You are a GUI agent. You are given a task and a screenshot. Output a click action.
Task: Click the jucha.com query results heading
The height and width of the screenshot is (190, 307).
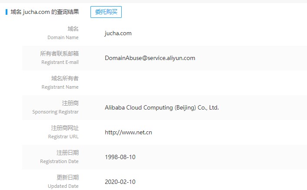pyautogui.click(x=45, y=12)
